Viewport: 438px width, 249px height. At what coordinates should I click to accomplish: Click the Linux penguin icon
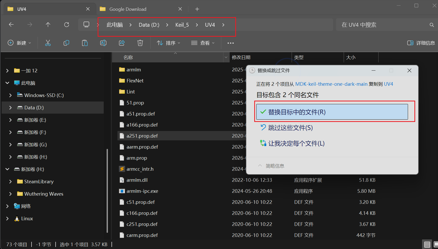17,218
